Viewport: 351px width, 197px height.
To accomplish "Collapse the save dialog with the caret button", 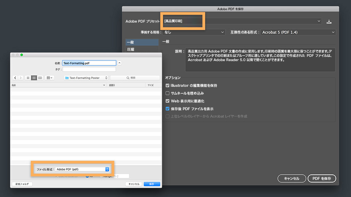I will [120, 63].
